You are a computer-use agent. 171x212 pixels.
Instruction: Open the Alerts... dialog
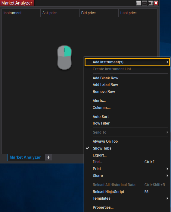click(127, 101)
